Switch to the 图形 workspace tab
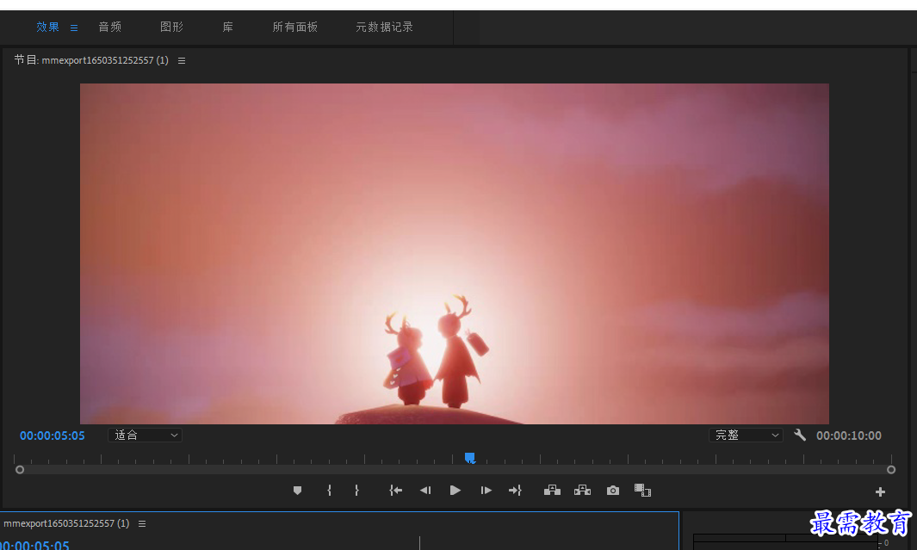This screenshot has width=917, height=550. pos(172,27)
